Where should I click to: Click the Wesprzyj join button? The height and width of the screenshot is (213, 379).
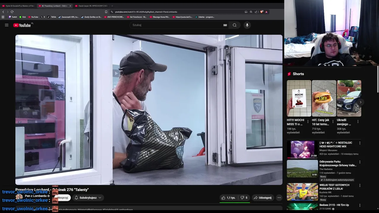[62, 198]
